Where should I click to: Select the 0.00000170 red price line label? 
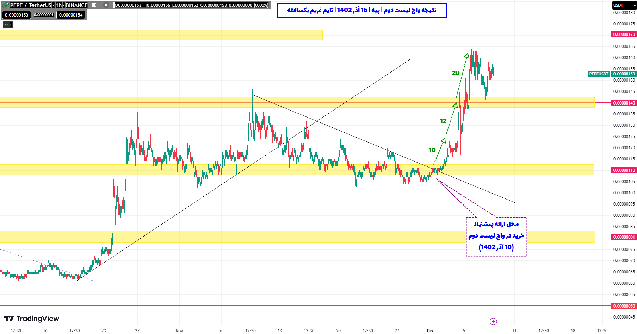624,34
